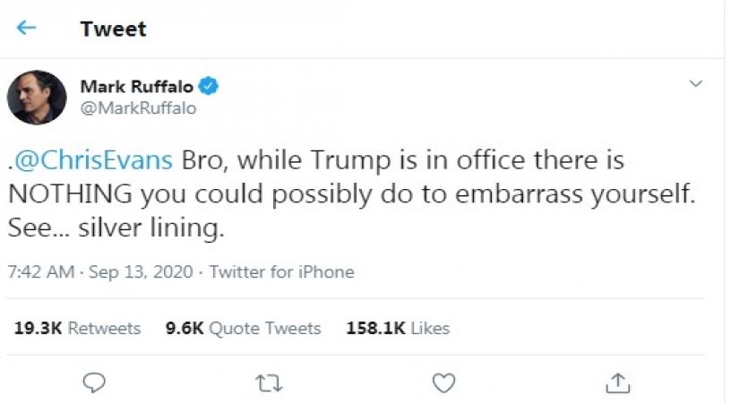Click the Twitter for iPhone source link
739x403 pixels.
281,272
